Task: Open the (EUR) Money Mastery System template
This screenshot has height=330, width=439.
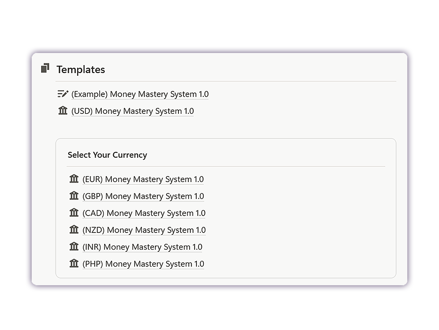Action: (143, 179)
